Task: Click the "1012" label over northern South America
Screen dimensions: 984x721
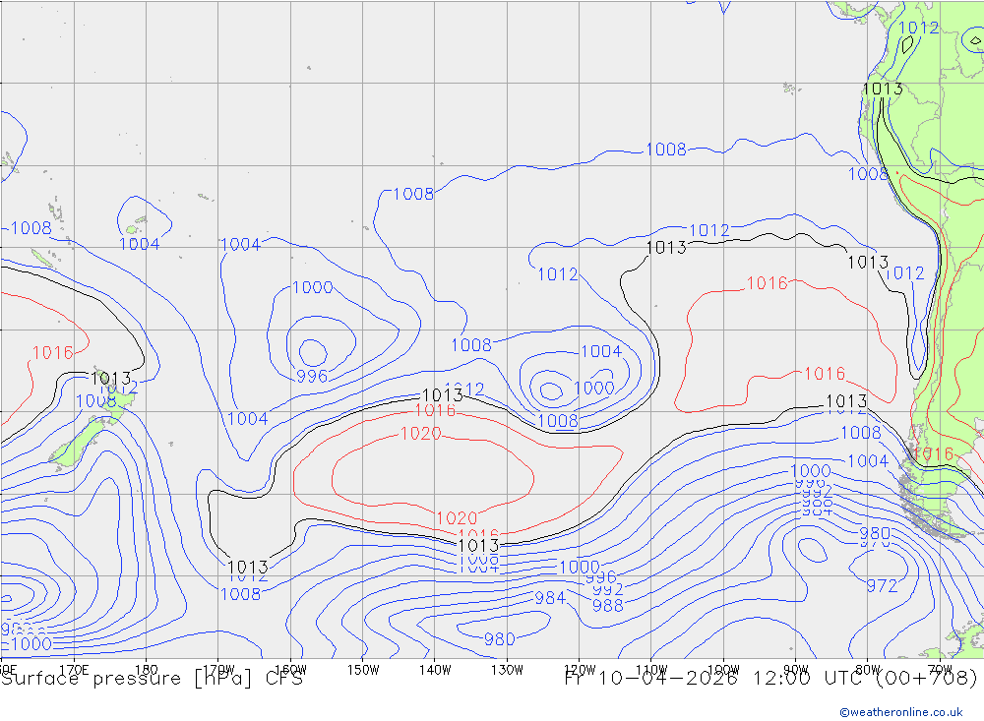Action: (x=919, y=28)
